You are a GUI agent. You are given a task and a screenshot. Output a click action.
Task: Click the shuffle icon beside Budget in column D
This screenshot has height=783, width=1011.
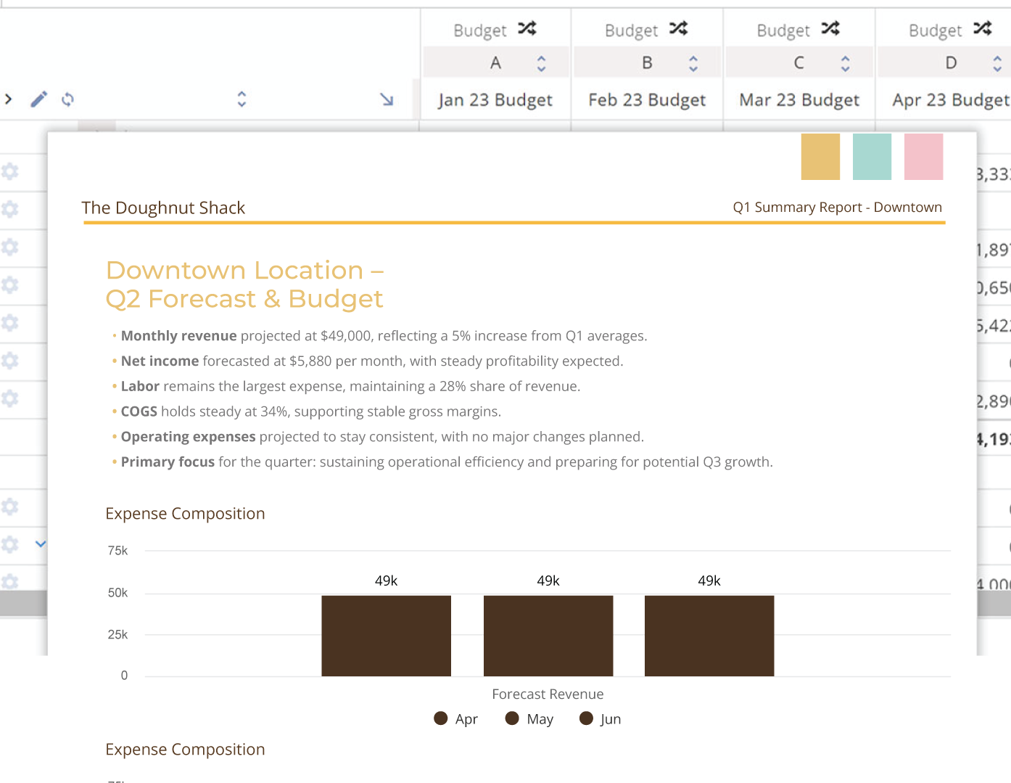(983, 28)
